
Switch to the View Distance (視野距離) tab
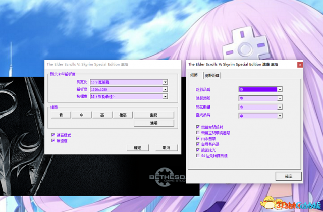[x=212, y=76]
